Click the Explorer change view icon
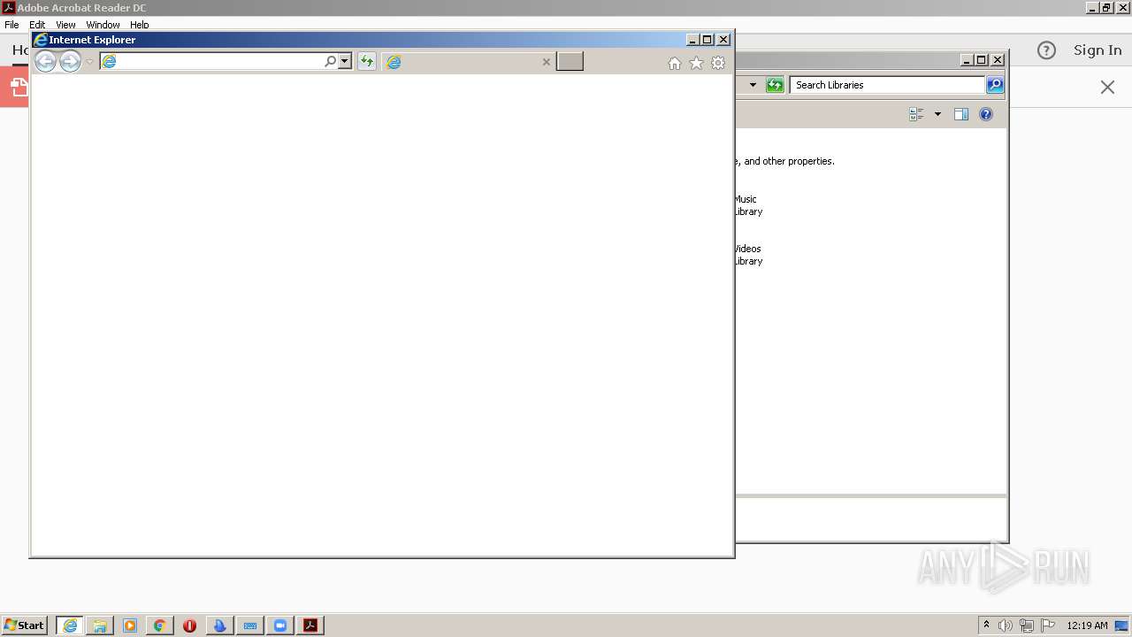Screen dimensions: 1132x637 916,114
